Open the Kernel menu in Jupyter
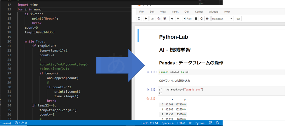 (x=199, y=12)
